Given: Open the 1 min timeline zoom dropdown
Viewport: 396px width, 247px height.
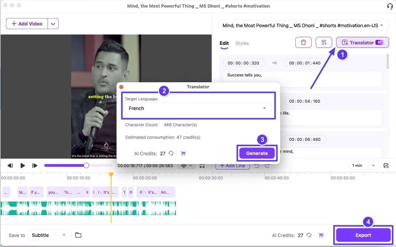Looking at the screenshot, I should pos(364,165).
